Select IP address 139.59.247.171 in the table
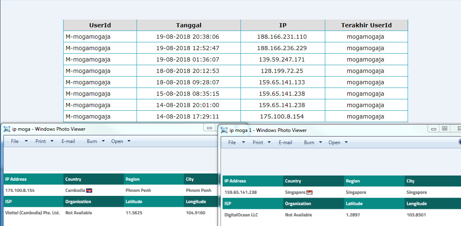The height and width of the screenshot is (226, 461). (282, 59)
